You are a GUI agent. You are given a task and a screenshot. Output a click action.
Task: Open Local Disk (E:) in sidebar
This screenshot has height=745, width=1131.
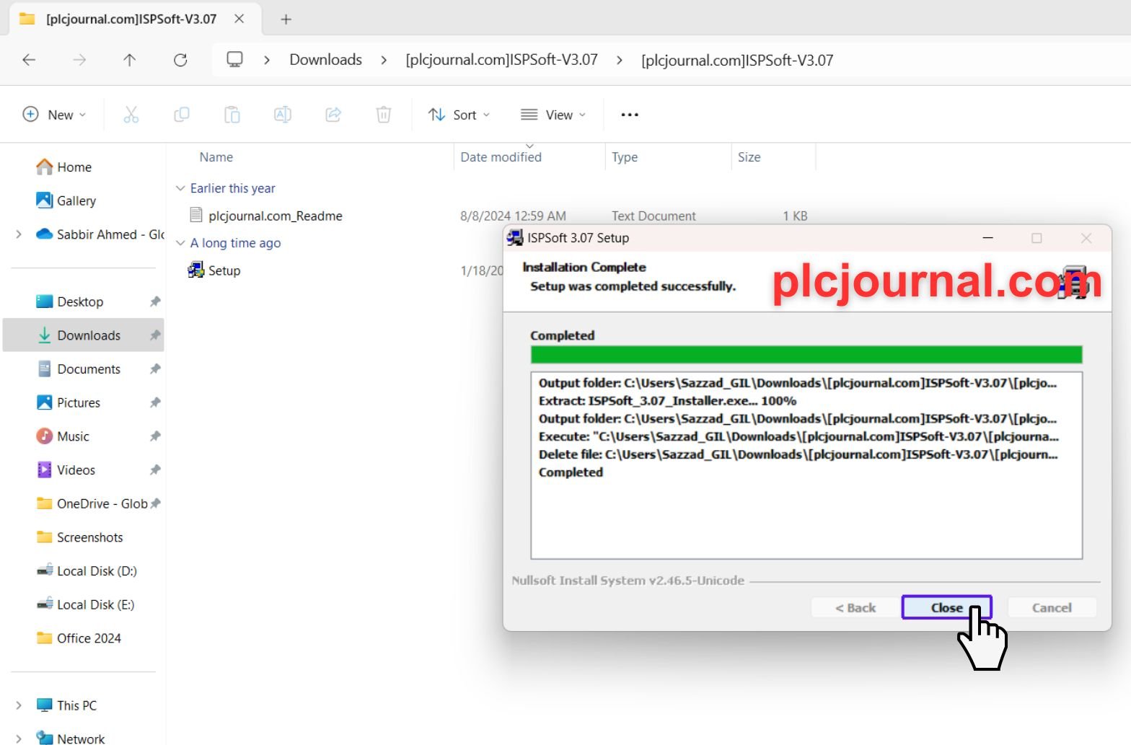tap(85, 604)
